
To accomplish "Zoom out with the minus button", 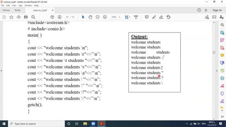I will tap(97, 17).
